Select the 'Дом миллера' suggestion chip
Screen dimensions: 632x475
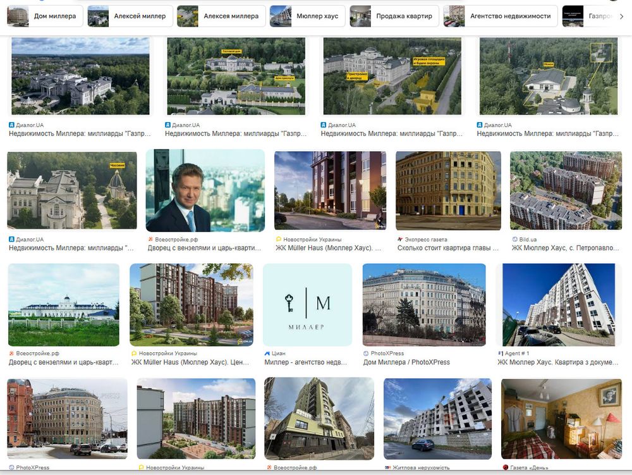point(45,16)
